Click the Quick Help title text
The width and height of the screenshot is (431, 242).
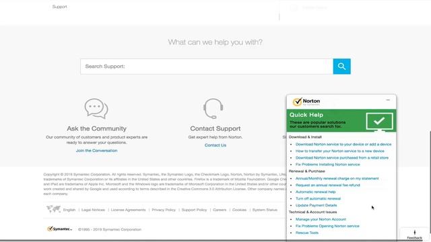(306, 115)
